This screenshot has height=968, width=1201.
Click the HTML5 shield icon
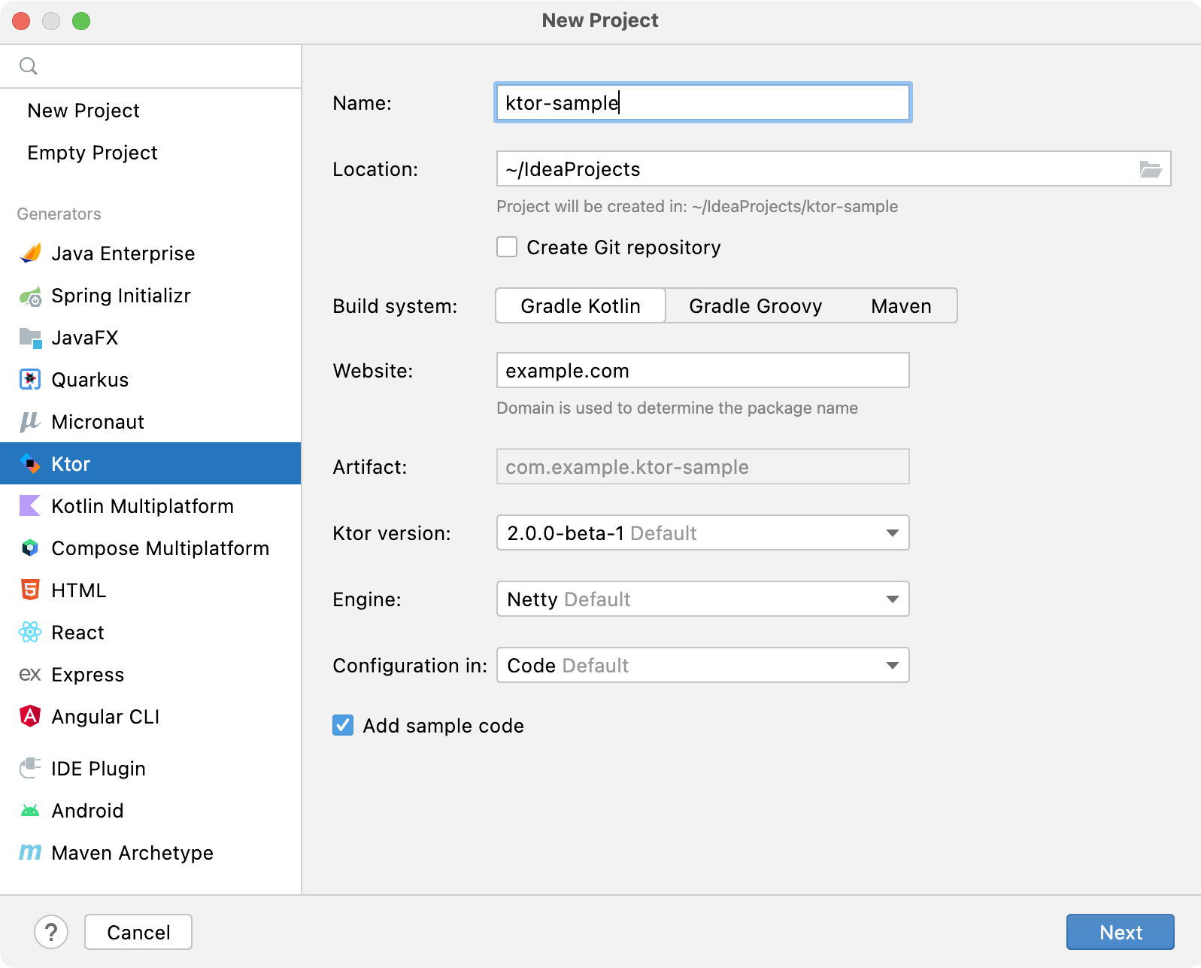point(30,590)
